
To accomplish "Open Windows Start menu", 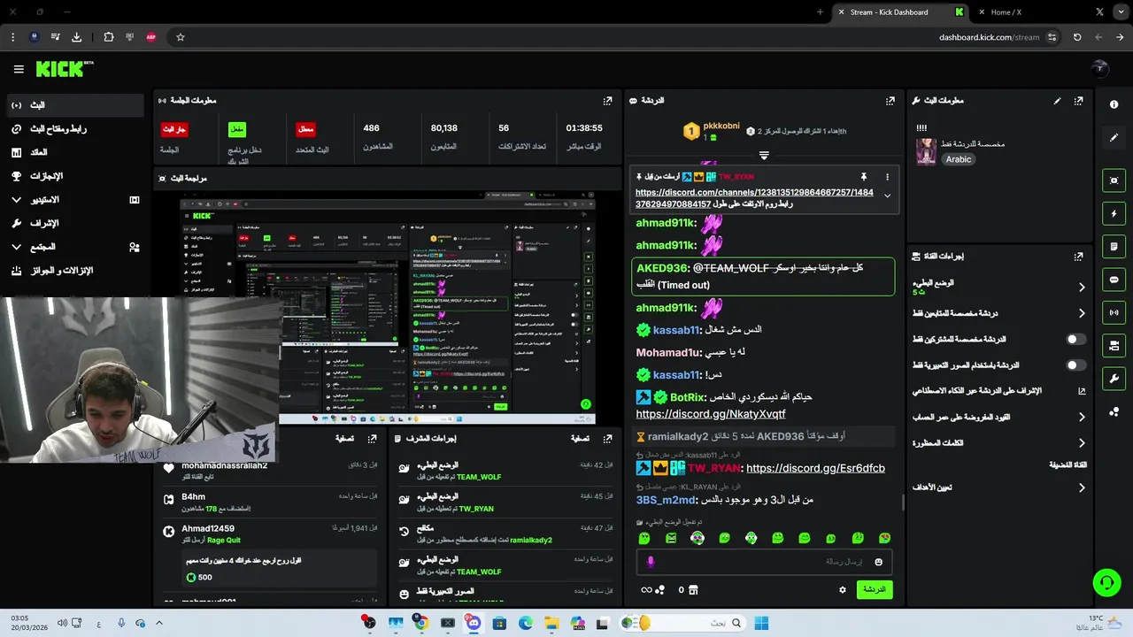I will click(761, 623).
